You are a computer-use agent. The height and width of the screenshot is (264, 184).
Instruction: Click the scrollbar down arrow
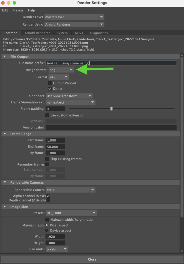pyautogui.click(x=182, y=251)
